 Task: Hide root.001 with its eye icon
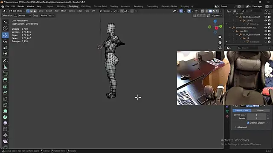[265, 31]
